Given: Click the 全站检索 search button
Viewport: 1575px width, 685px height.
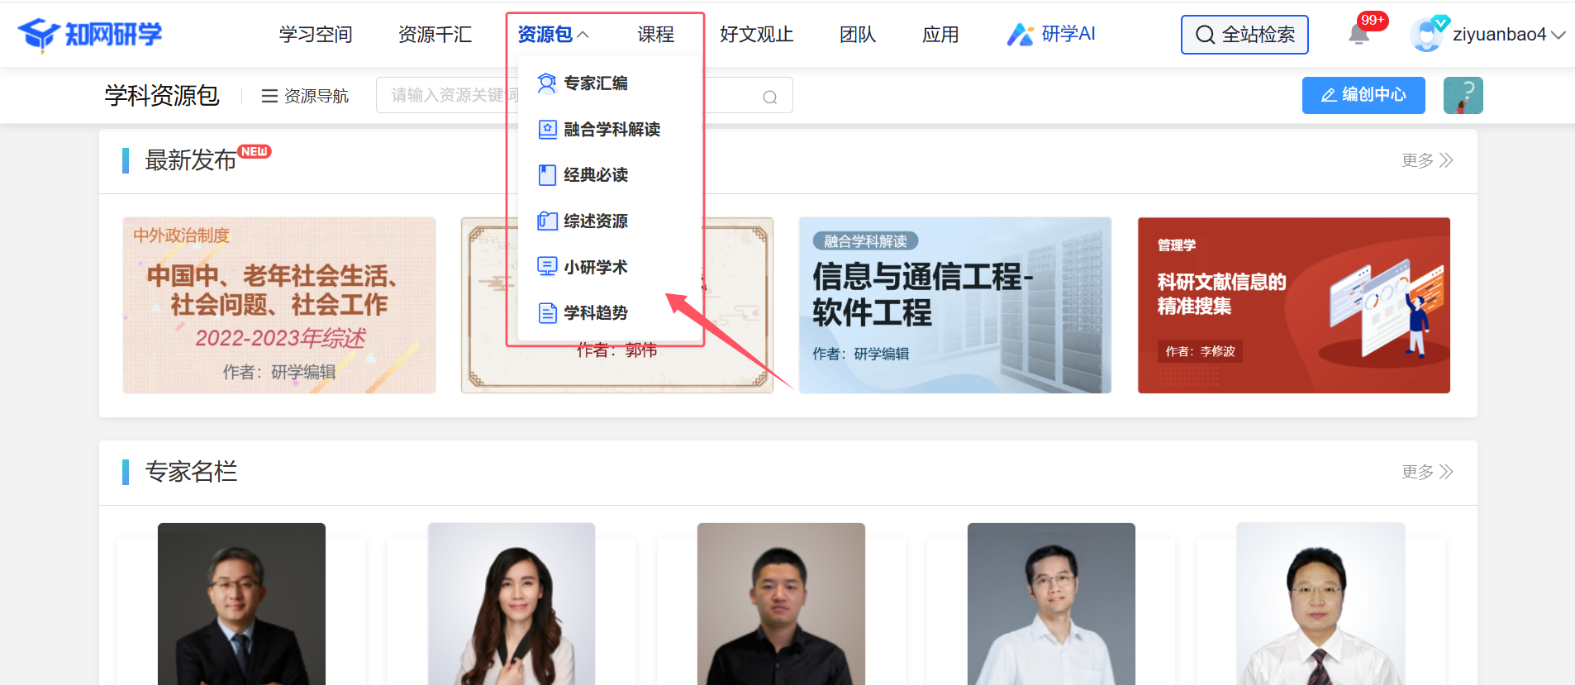Looking at the screenshot, I should (x=1244, y=35).
